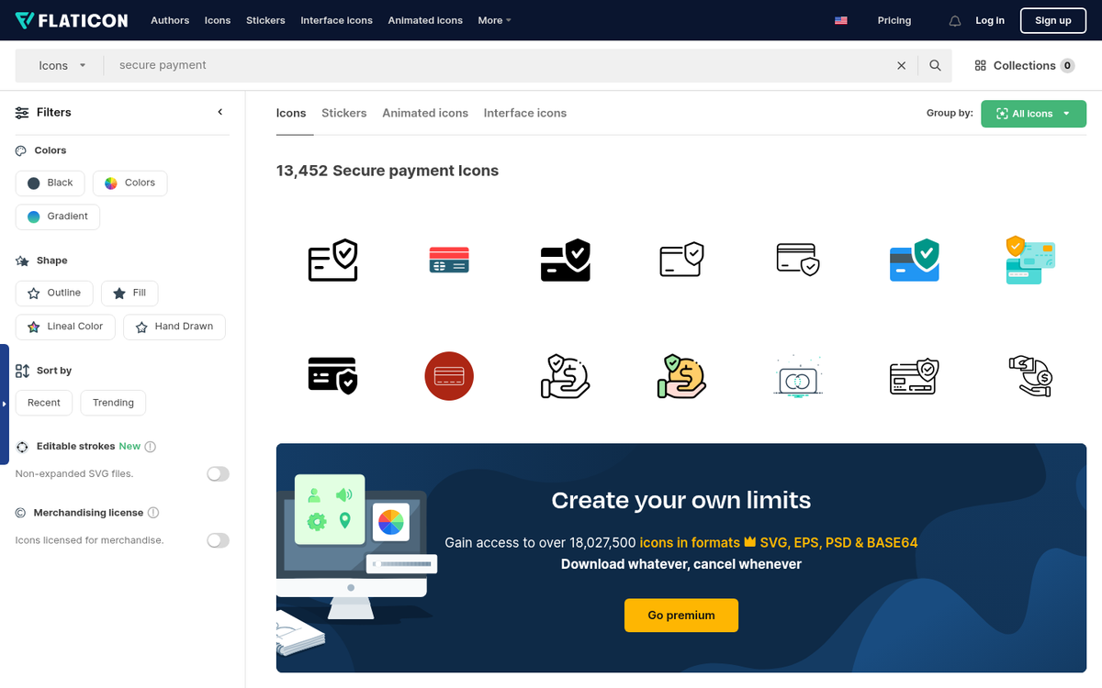
Task: Enable the Merchandising license toggle
Action: (x=218, y=540)
